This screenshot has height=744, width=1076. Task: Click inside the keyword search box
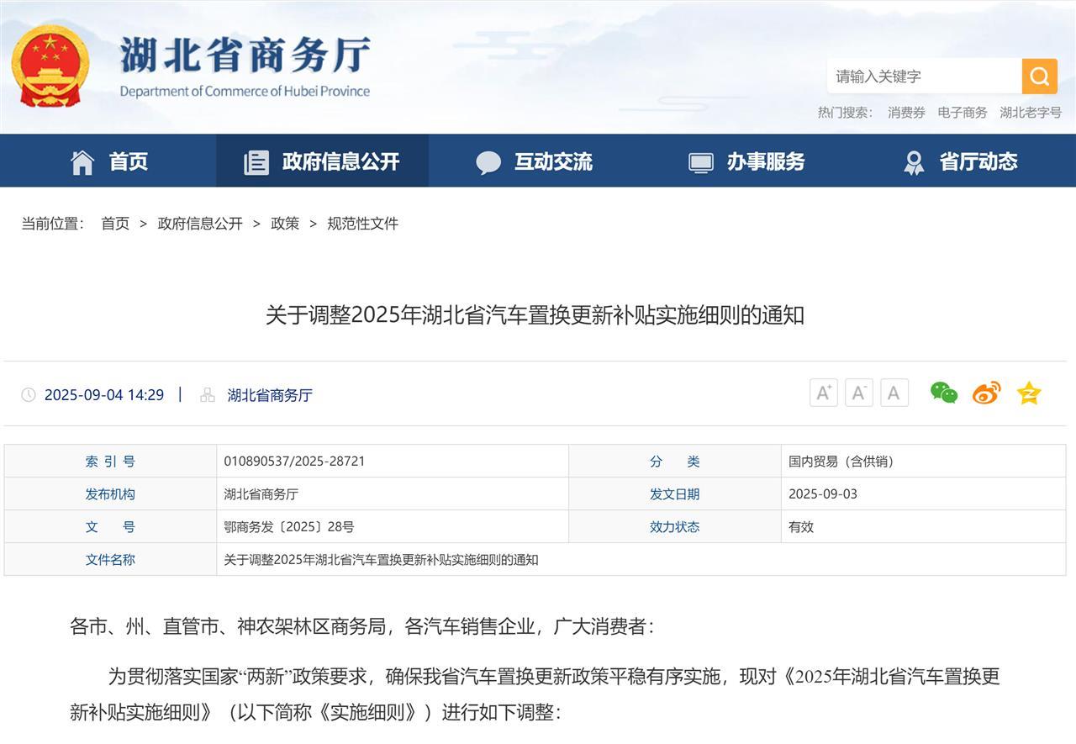point(916,76)
